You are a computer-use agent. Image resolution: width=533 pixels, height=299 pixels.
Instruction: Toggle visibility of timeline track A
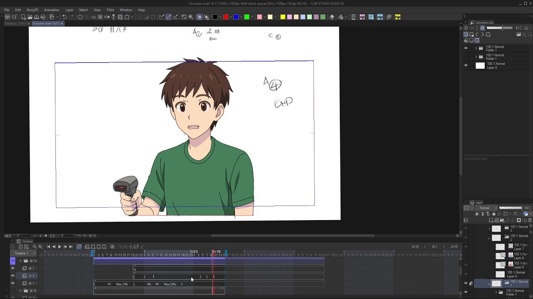(x=12, y=283)
